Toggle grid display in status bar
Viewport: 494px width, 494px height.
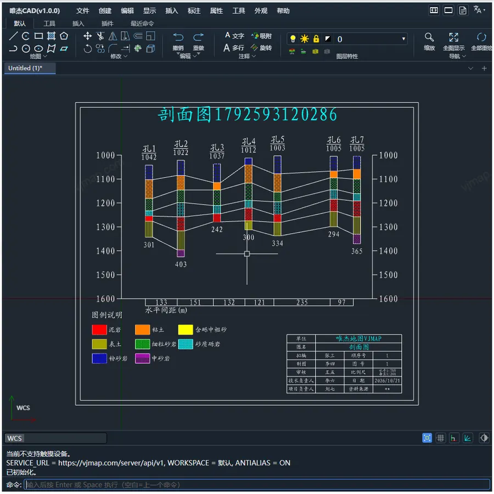440,438
